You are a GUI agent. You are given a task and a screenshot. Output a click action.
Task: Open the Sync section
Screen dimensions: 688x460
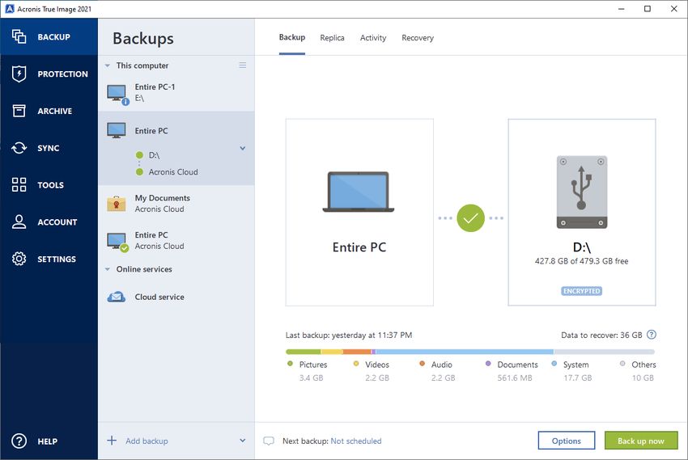click(19, 149)
